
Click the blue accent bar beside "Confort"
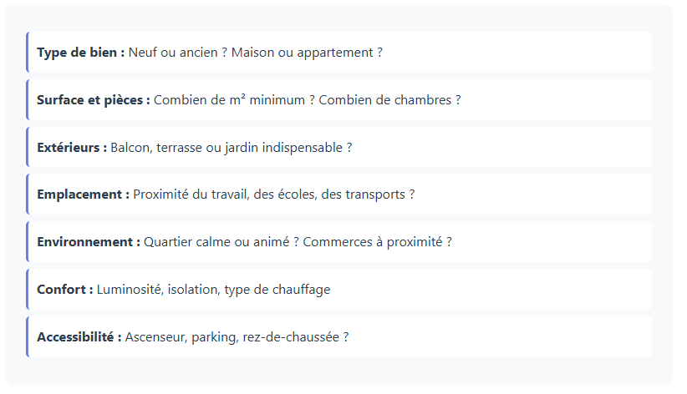(28, 290)
